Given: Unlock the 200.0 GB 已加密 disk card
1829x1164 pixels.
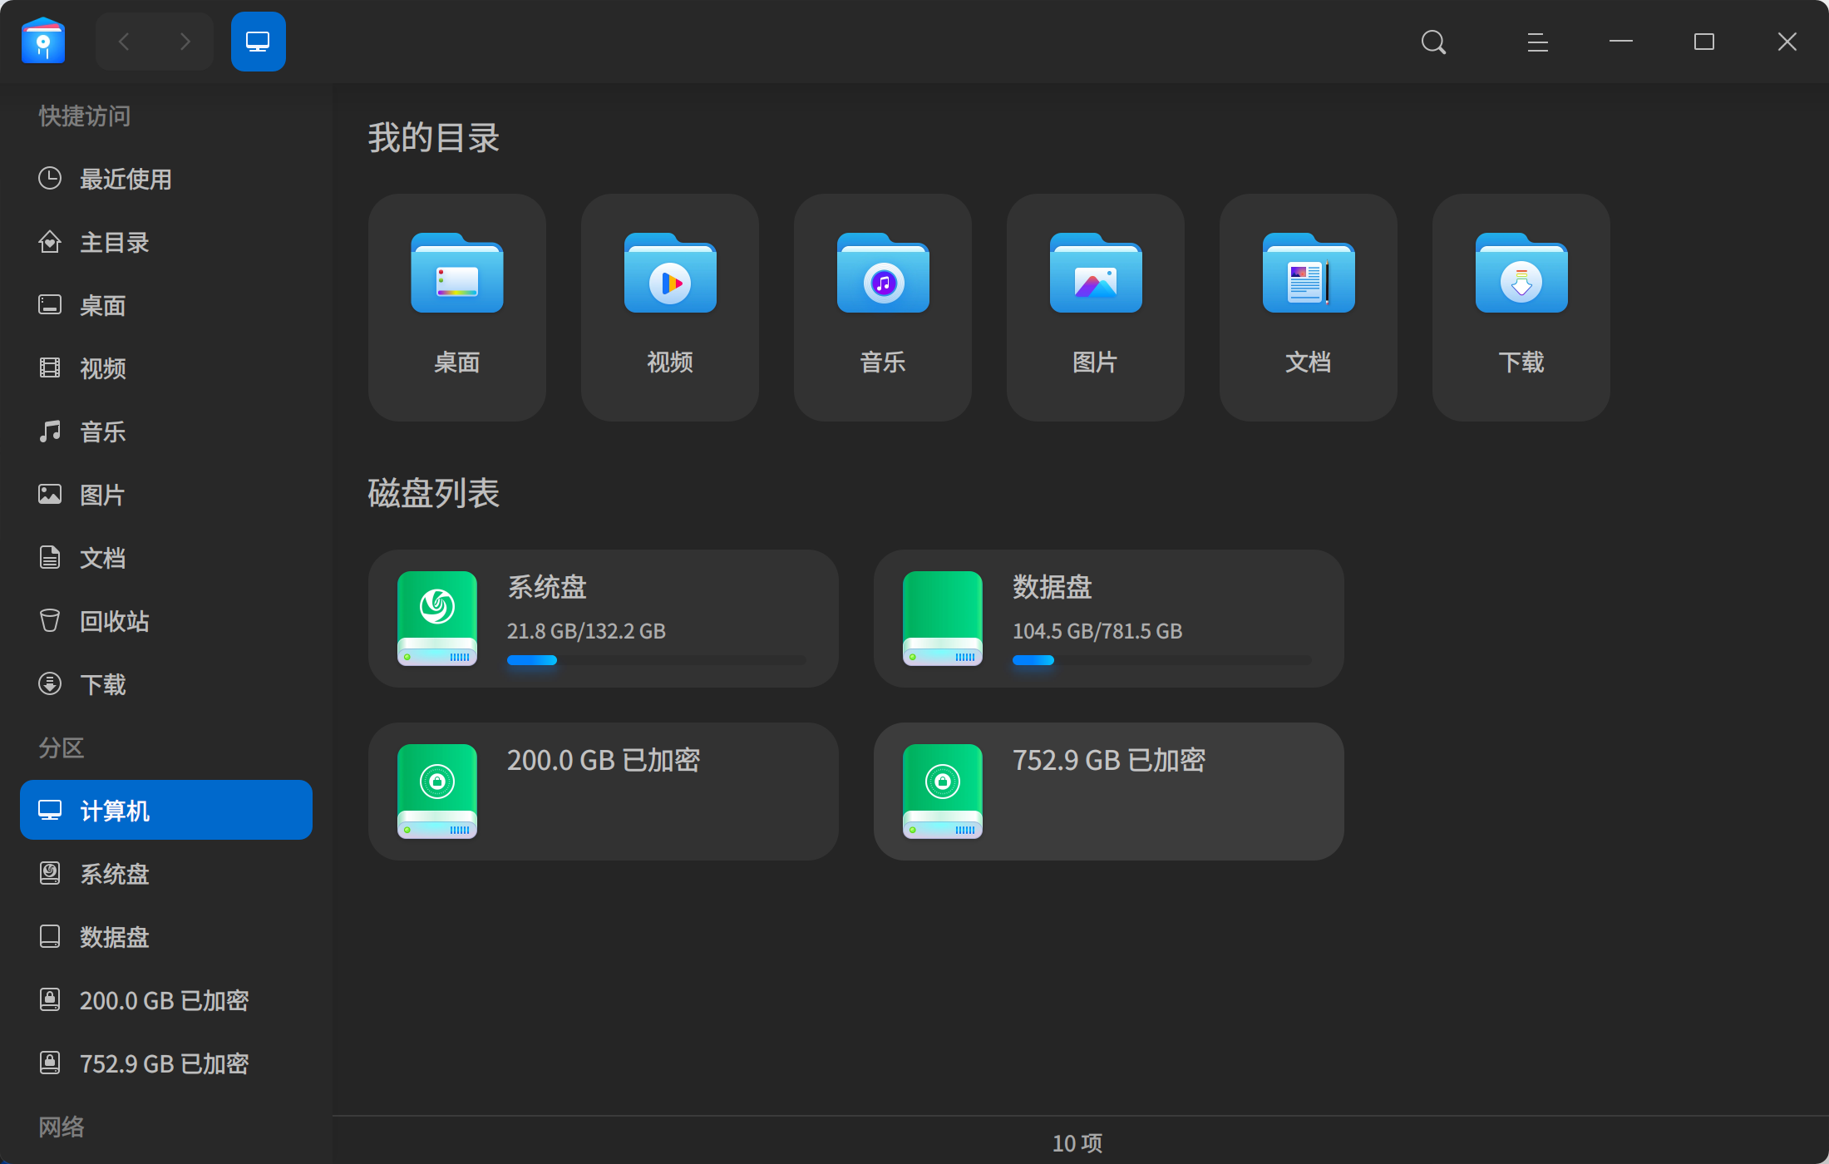Looking at the screenshot, I should pos(604,792).
